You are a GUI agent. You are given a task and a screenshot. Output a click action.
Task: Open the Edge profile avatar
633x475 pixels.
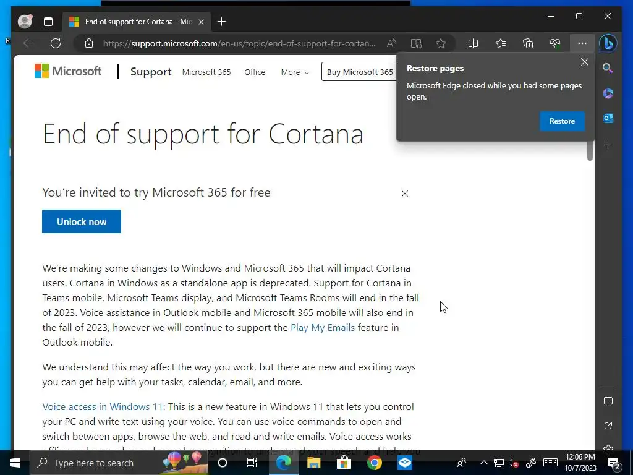point(25,22)
